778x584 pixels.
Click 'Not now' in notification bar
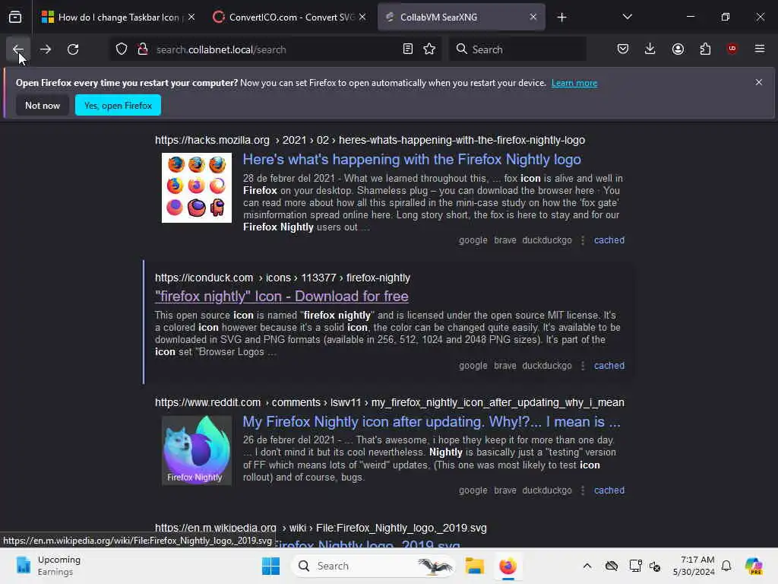coord(43,105)
